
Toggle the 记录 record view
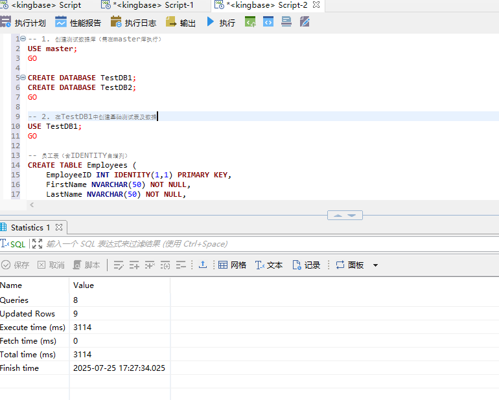click(306, 265)
